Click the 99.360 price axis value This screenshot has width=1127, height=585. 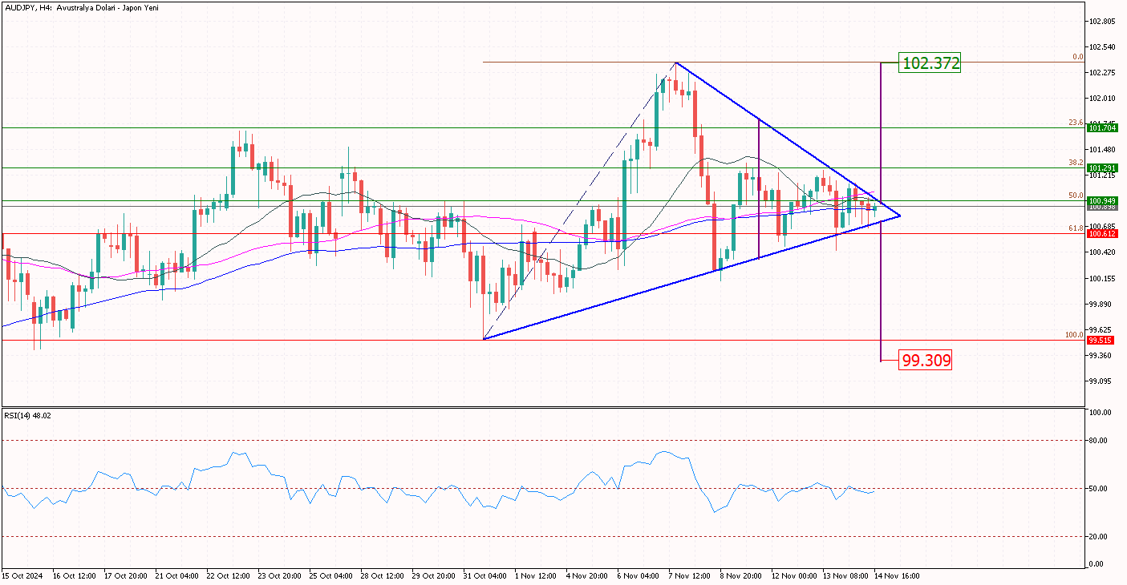(1101, 356)
